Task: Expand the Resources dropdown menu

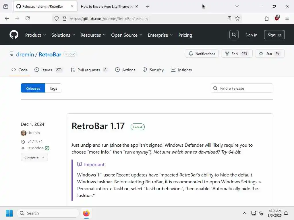Action: click(x=93, y=35)
